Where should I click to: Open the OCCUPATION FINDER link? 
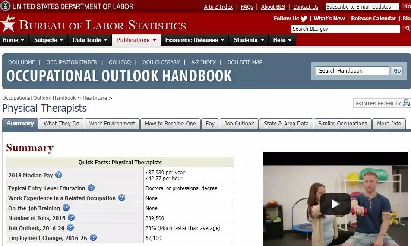pyautogui.click(x=72, y=62)
